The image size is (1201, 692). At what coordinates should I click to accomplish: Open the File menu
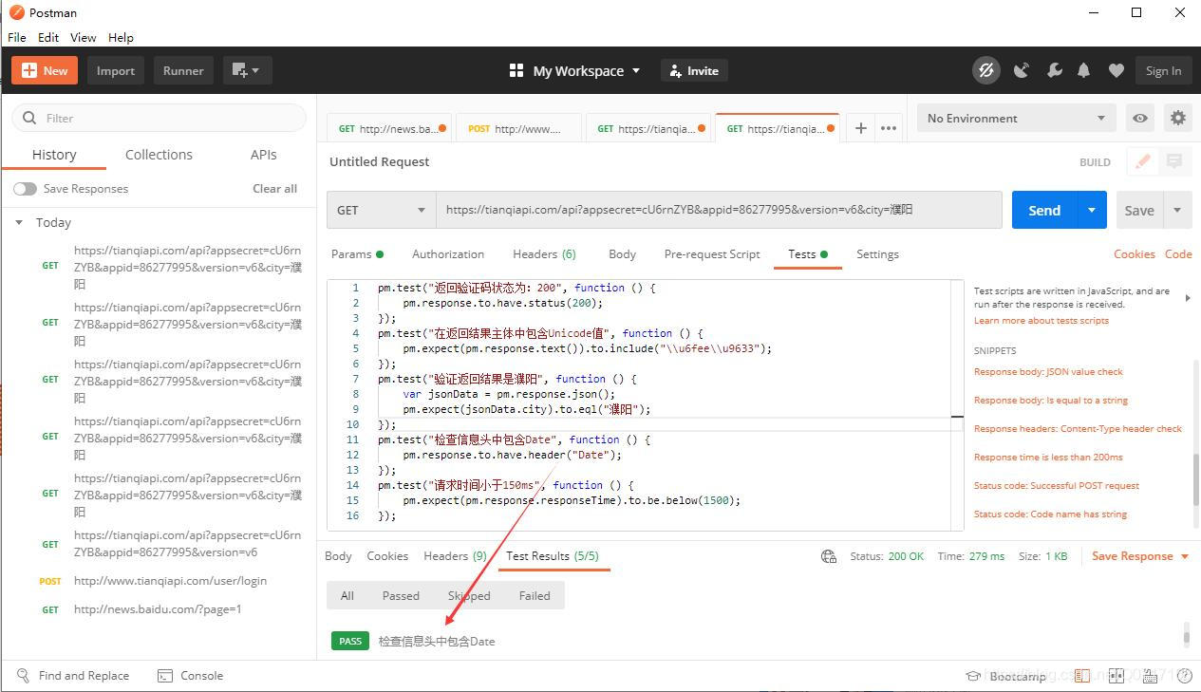[17, 37]
